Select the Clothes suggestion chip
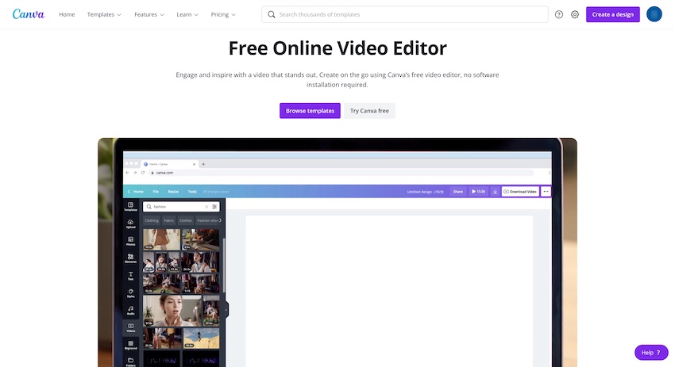Screen dimensions: 675x367 [x=186, y=220]
